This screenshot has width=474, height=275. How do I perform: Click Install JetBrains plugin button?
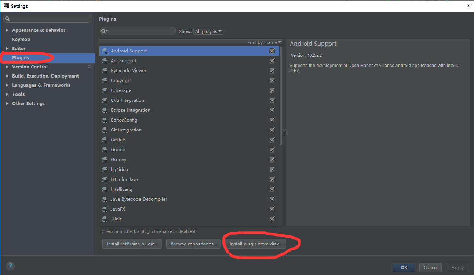pos(132,244)
